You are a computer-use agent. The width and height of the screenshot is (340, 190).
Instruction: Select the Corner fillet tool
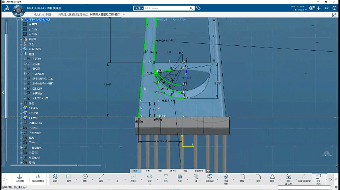coord(242,178)
